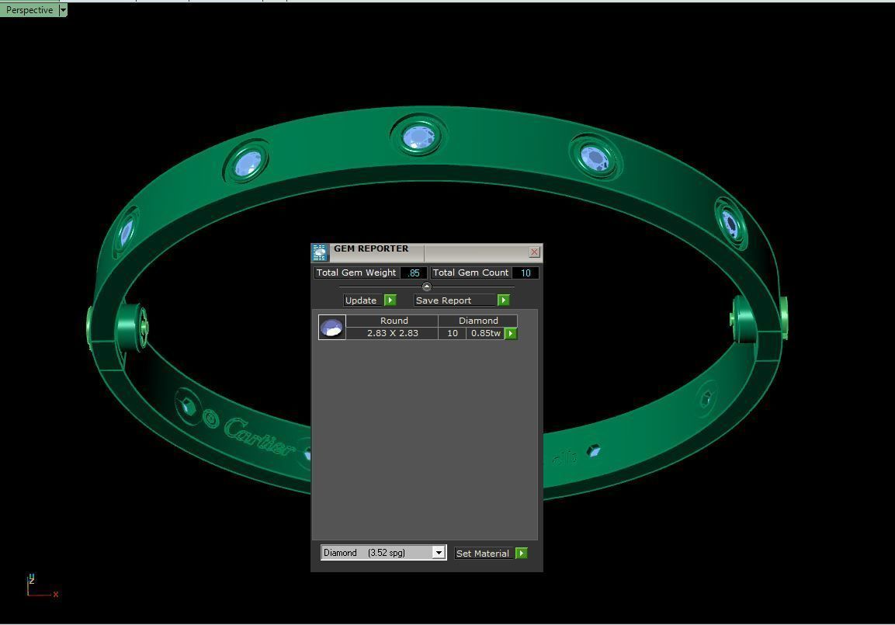This screenshot has width=895, height=625.
Task: Click the green arrow next to Set Material
Action: pos(521,553)
